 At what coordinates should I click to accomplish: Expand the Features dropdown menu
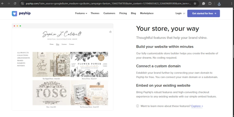point(81,13)
